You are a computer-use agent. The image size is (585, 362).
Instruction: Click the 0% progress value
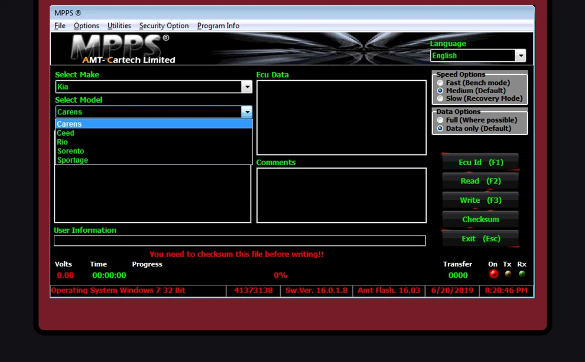[281, 275]
